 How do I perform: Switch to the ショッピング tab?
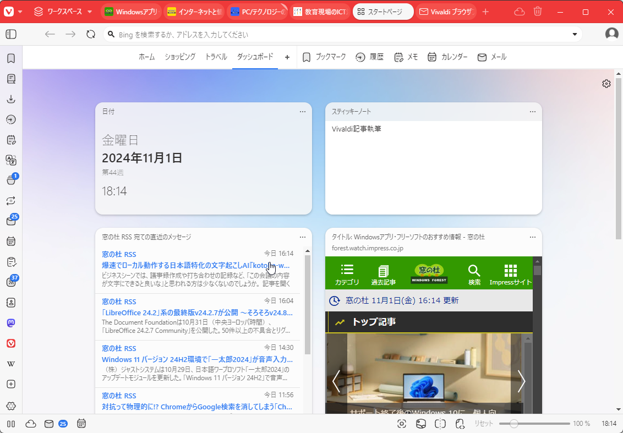point(181,57)
